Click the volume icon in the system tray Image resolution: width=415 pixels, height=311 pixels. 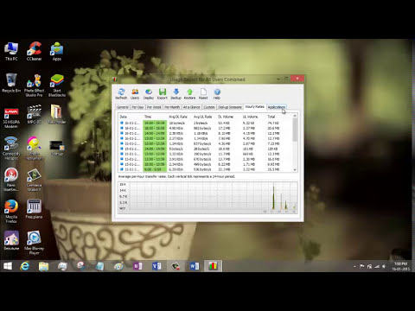[x=384, y=266]
